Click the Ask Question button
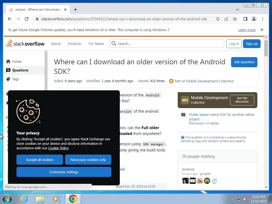This screenshot has height=204, width=272. (x=244, y=62)
